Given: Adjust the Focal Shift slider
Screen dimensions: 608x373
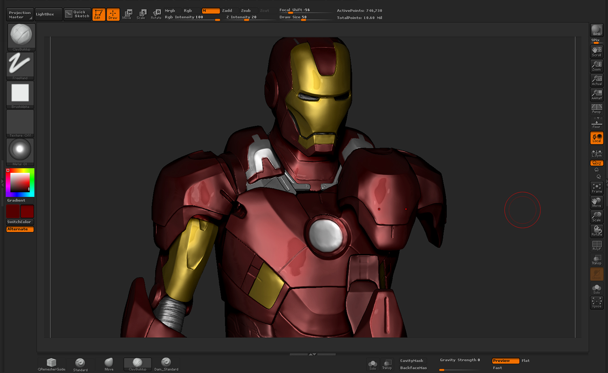Looking at the screenshot, I should click(305, 10).
